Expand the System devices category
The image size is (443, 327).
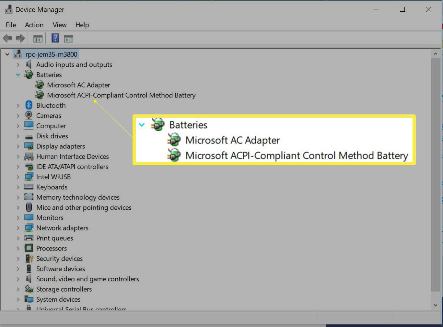tap(18, 299)
